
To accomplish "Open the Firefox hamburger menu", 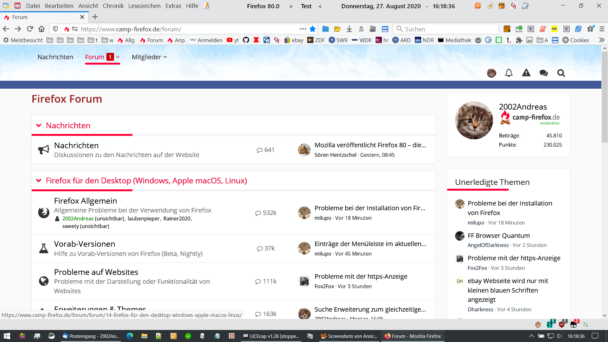I will (602, 29).
